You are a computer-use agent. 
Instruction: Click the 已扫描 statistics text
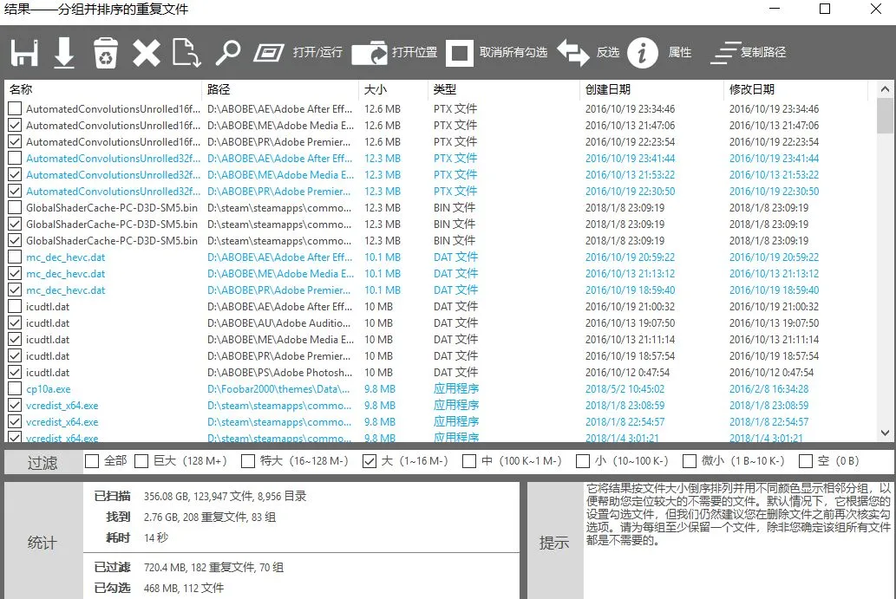pos(226,496)
